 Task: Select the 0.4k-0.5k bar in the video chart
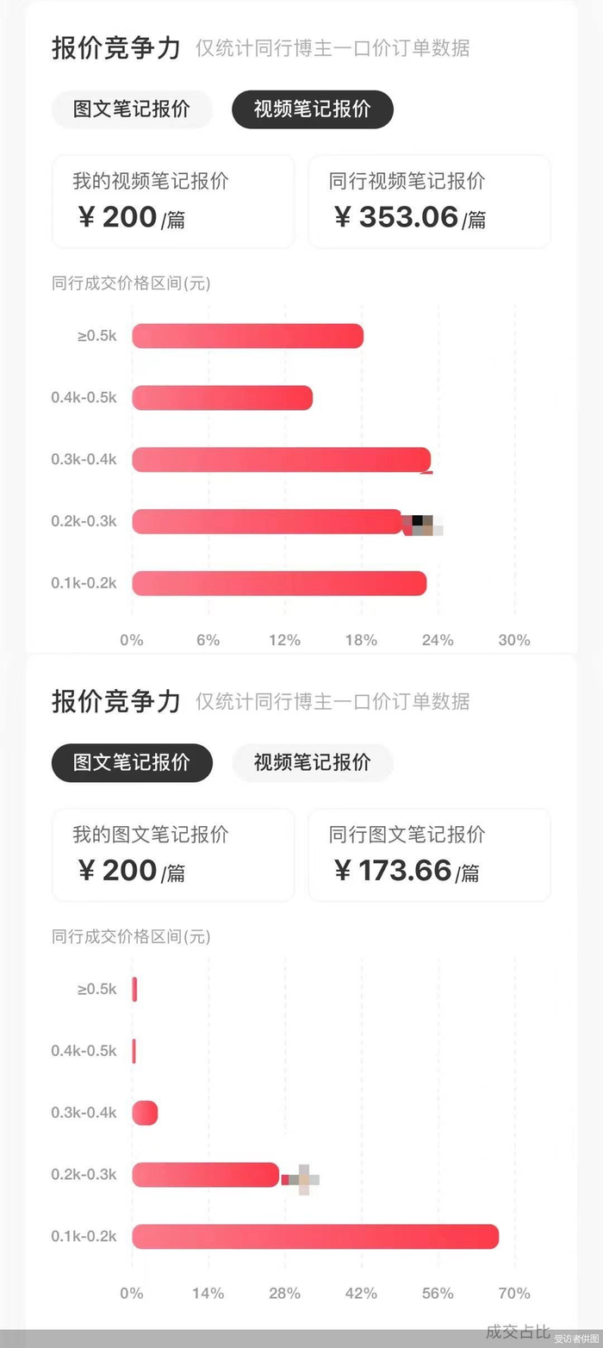pos(222,398)
